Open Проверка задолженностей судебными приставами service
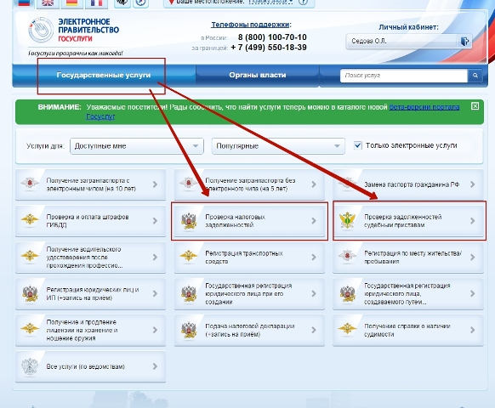Image resolution: width=495 pixels, height=408 pixels. pyautogui.click(x=408, y=221)
